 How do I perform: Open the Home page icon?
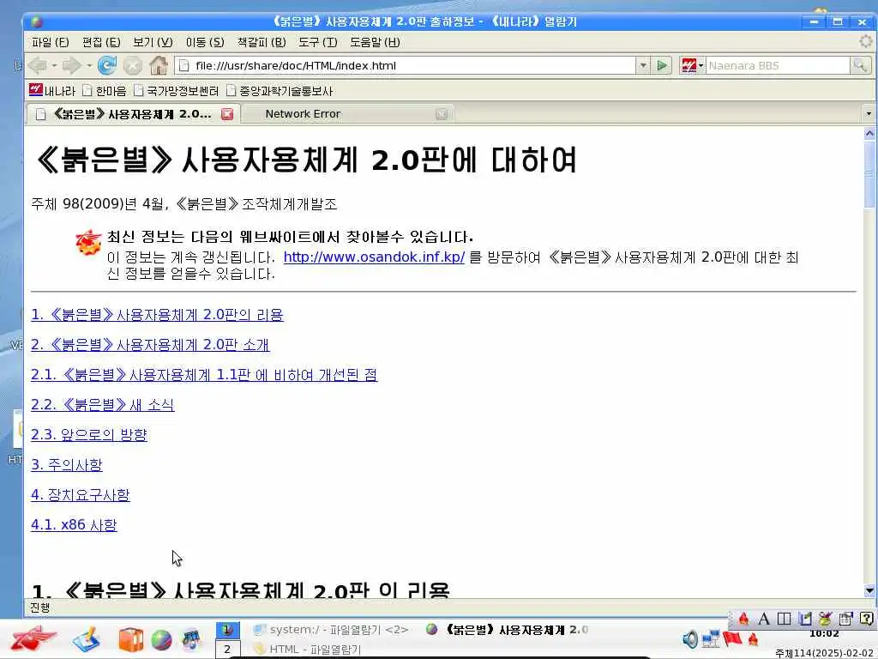point(159,65)
